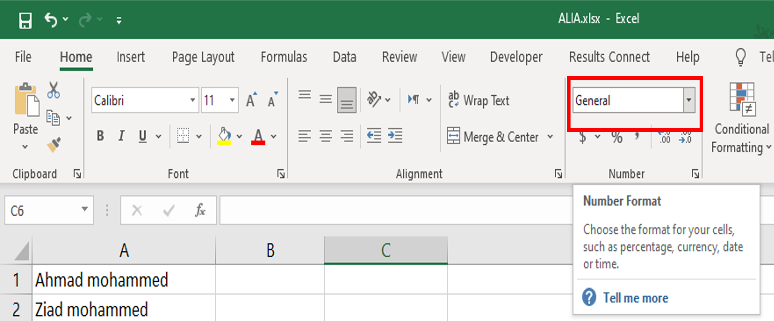Open the fill color palette arrow
Viewport: 774px width, 321px height.
pyautogui.click(x=239, y=136)
